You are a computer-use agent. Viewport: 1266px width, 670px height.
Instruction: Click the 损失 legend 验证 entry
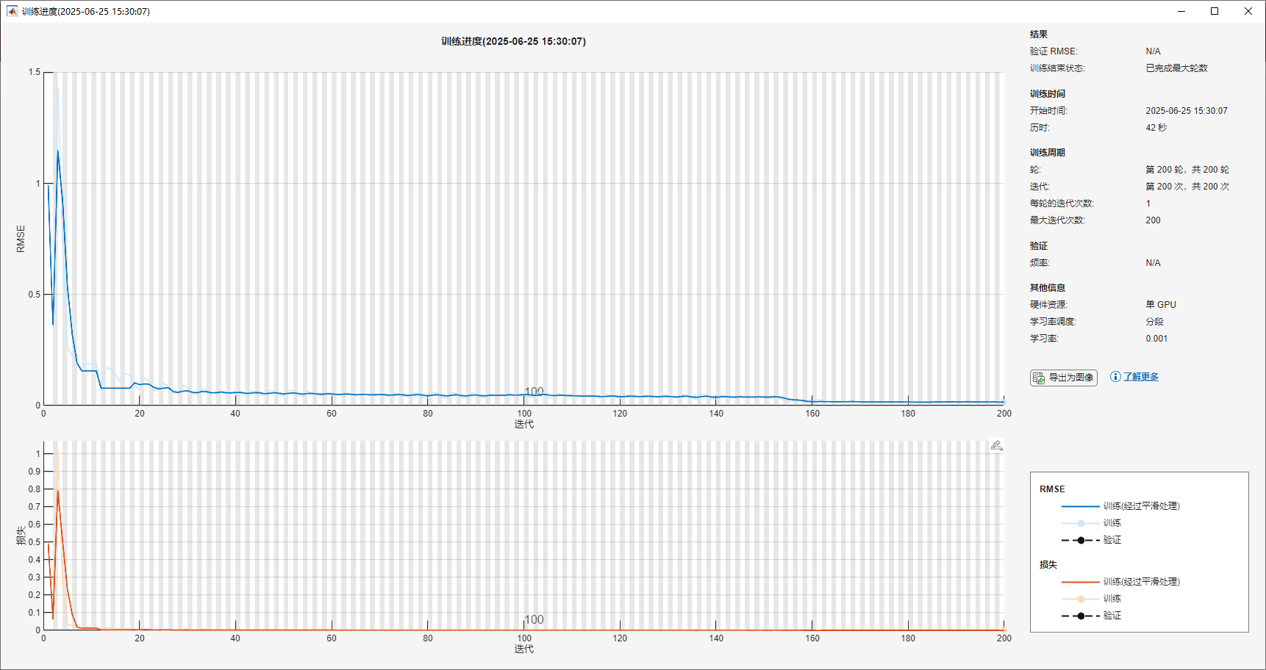coord(1092,616)
